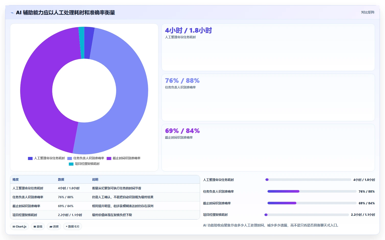Toggle the 项目经理复核耗时 legend color box

(x=71, y=164)
